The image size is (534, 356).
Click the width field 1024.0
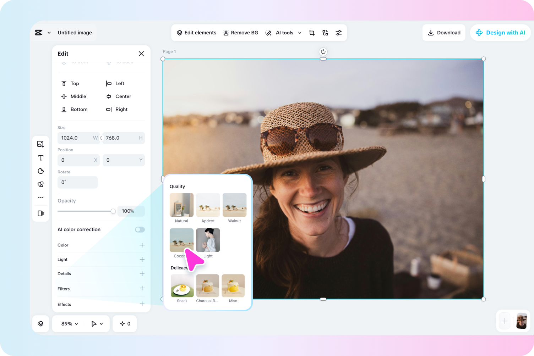tap(78, 138)
